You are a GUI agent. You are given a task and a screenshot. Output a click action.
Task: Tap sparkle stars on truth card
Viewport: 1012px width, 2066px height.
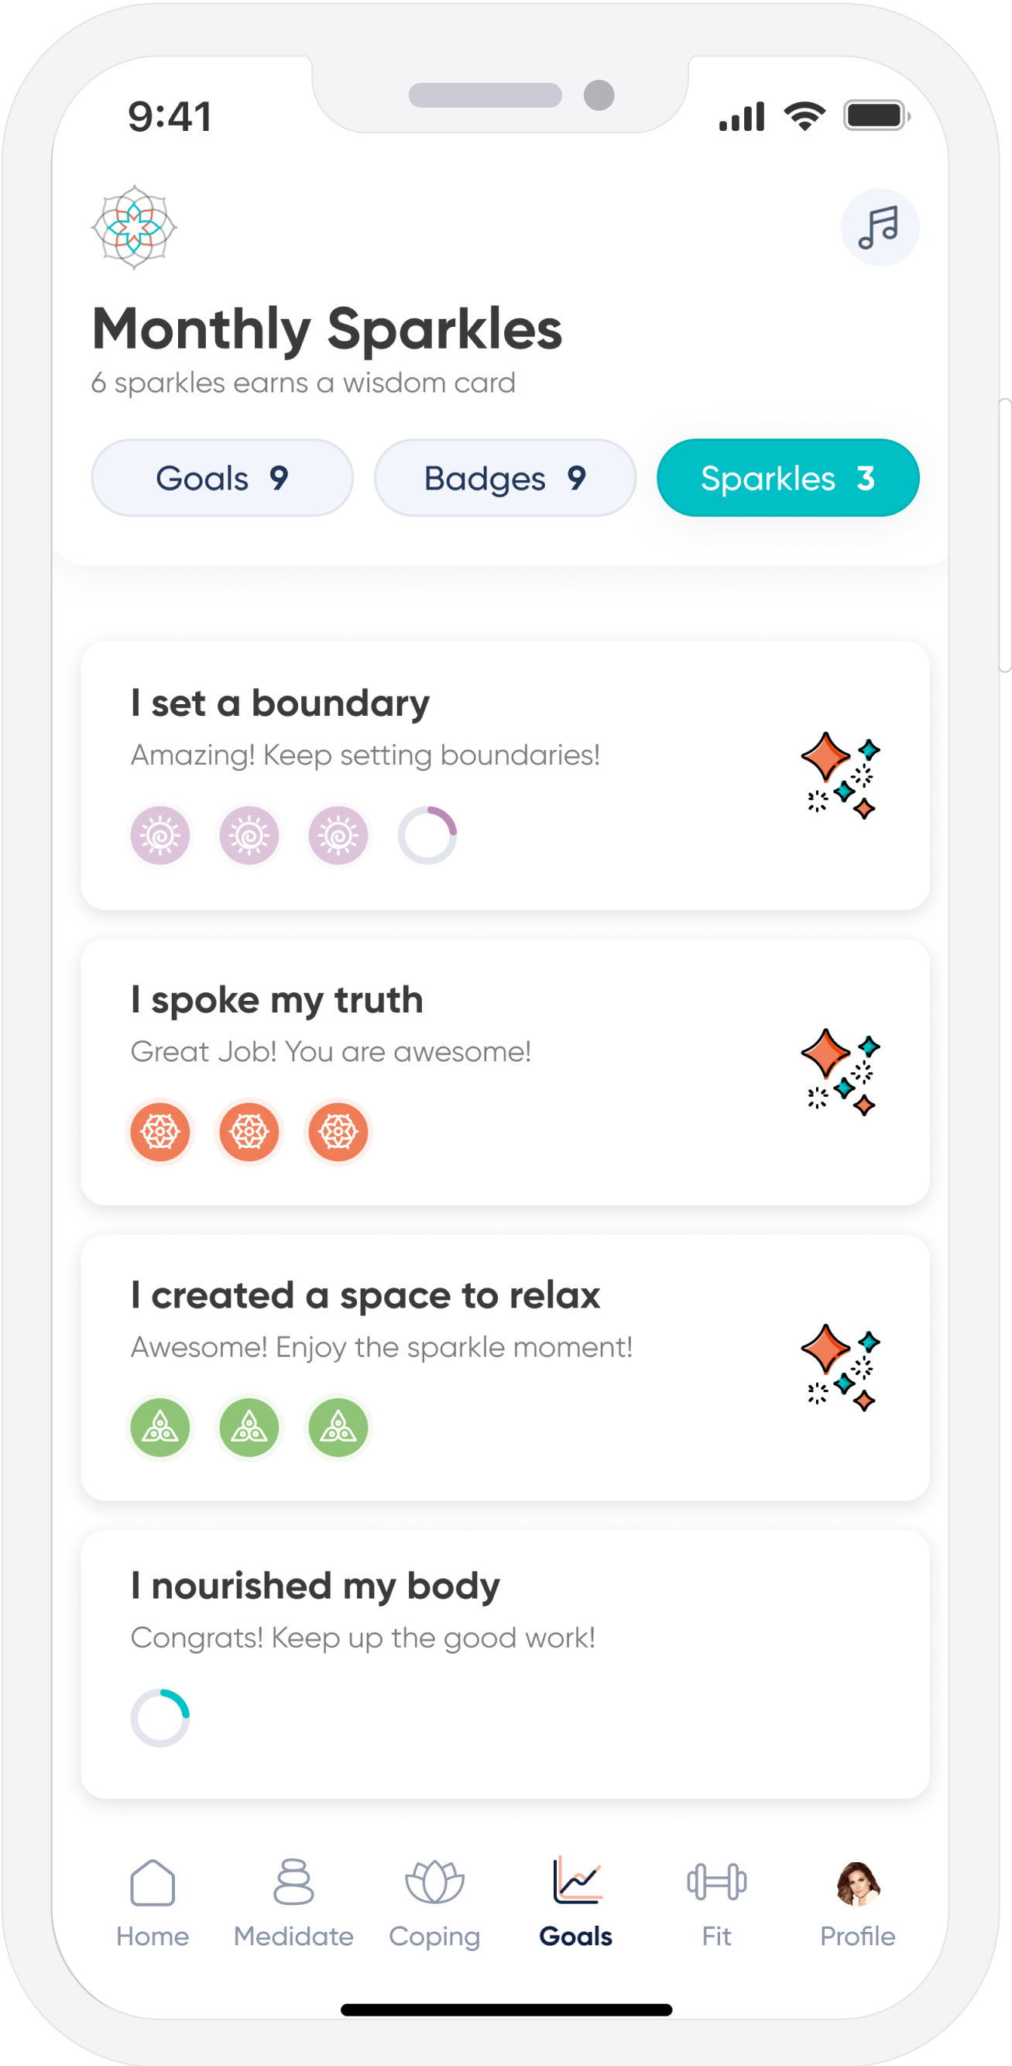[839, 1072]
